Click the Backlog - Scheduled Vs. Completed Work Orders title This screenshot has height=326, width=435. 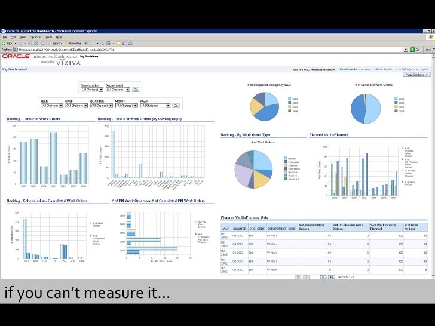[x=47, y=201]
